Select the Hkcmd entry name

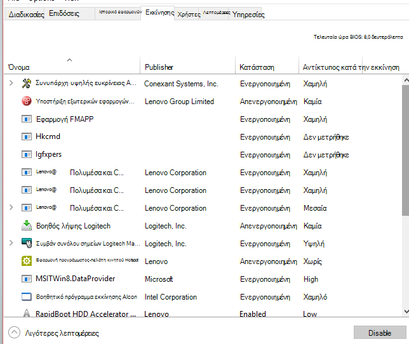click(x=48, y=136)
